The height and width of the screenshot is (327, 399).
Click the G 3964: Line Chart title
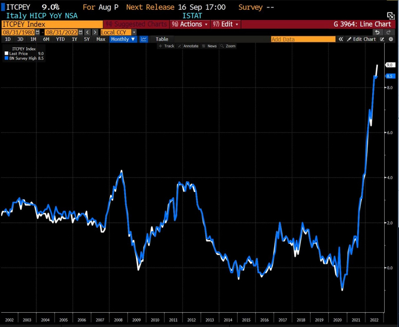[x=362, y=24]
